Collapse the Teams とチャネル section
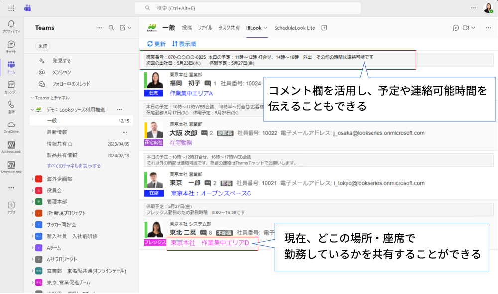 pyautogui.click(x=32, y=98)
